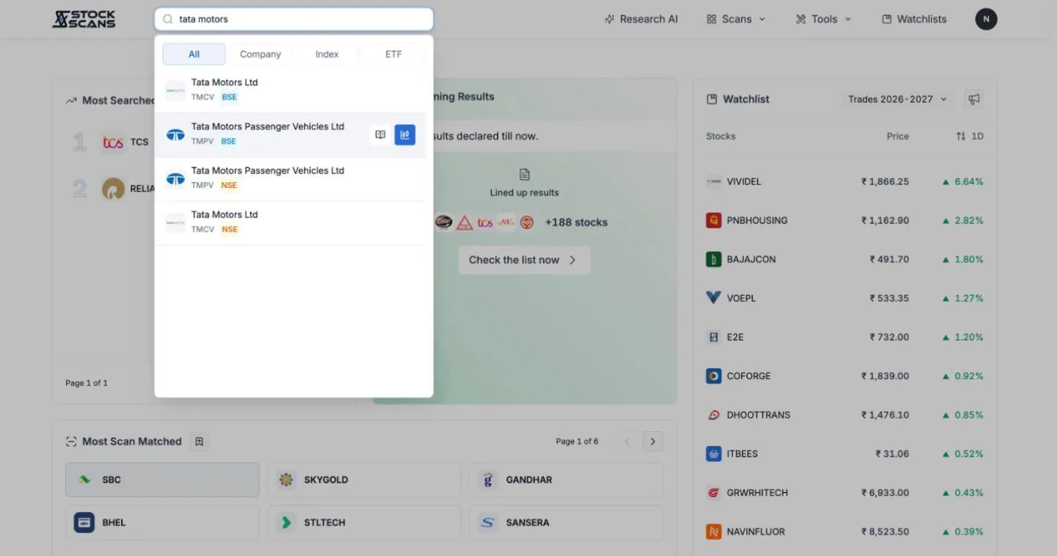Viewport: 1057px width, 556px height.
Task: Click the COFORGE stock logo
Action: click(713, 376)
